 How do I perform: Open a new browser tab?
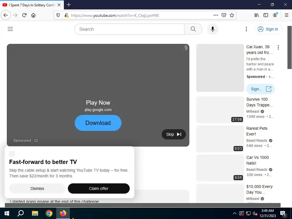click(68, 5)
